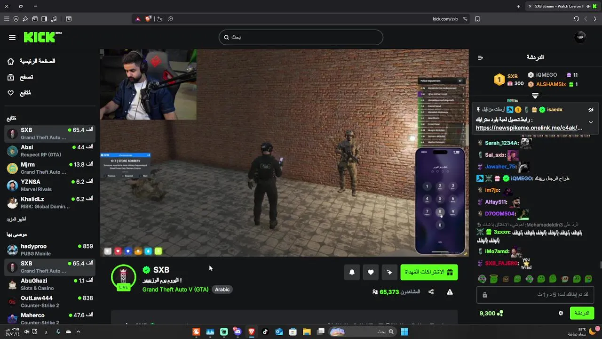The width and height of the screenshot is (602, 339).
Task: Click the taskbar microphone icon
Action: (58, 331)
